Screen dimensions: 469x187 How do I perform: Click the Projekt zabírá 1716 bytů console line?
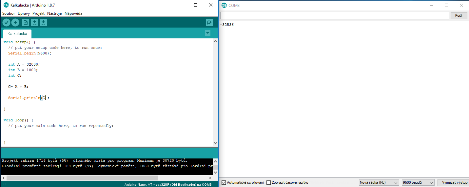point(95,161)
